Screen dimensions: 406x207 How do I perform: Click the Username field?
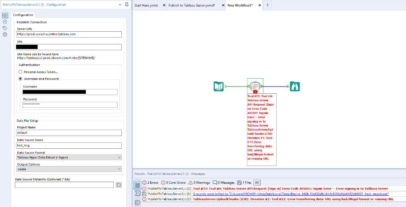tap(70, 92)
